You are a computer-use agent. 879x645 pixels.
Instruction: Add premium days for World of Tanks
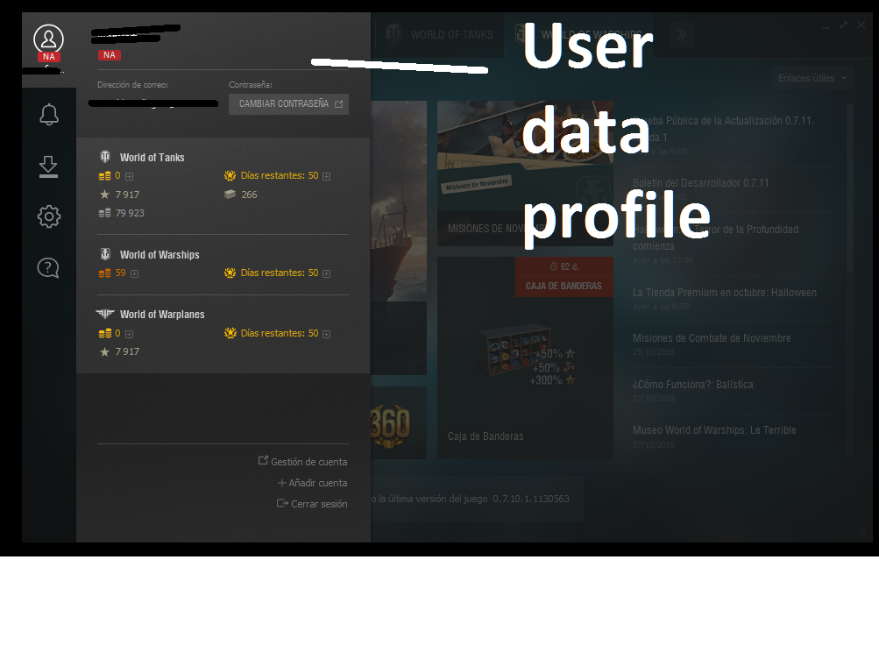327,176
